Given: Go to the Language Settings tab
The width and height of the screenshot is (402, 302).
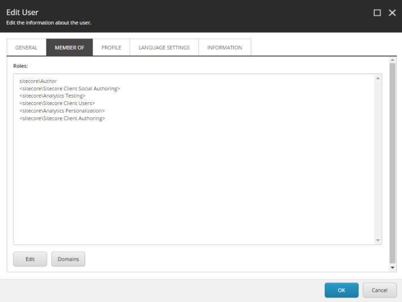Looking at the screenshot, I should (164, 47).
